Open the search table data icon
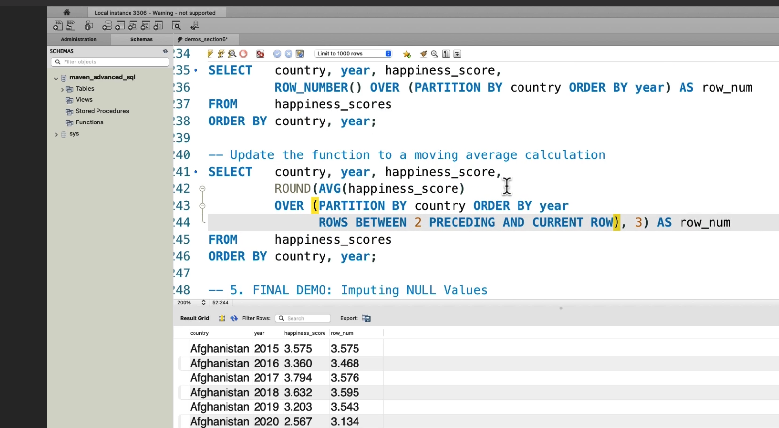 click(176, 26)
